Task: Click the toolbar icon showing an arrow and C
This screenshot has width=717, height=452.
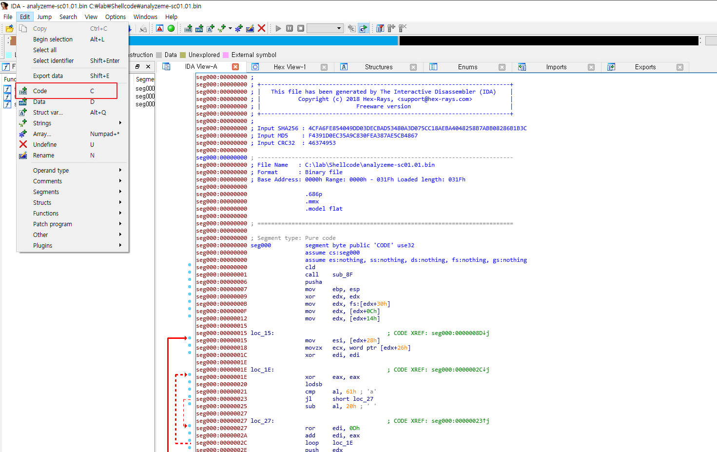Action: (x=352, y=28)
